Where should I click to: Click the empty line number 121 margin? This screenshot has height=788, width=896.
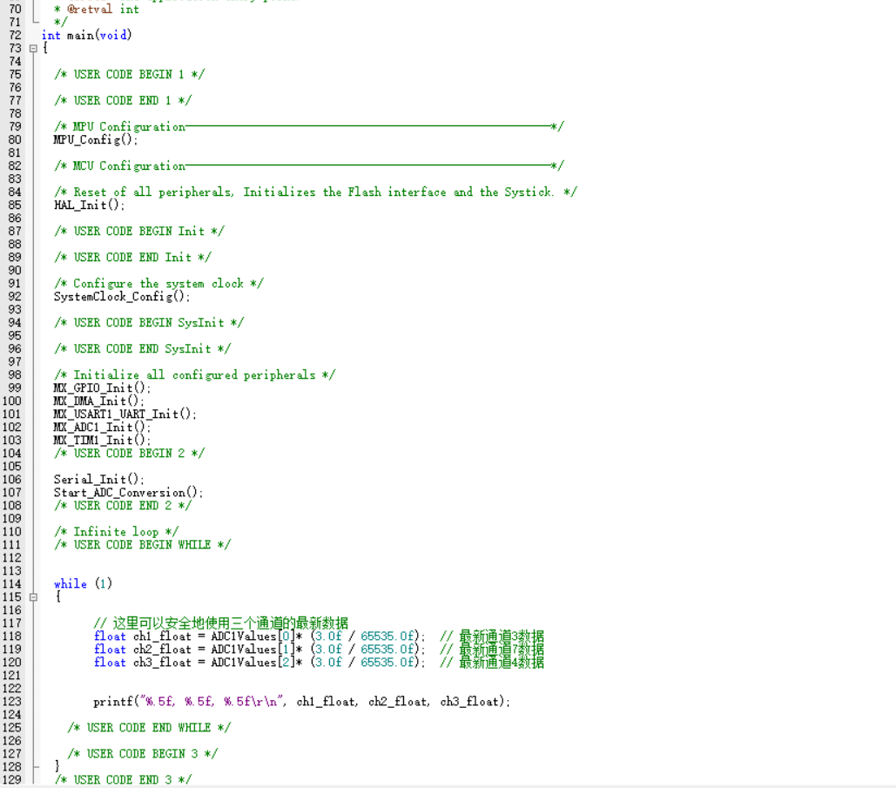15,675
